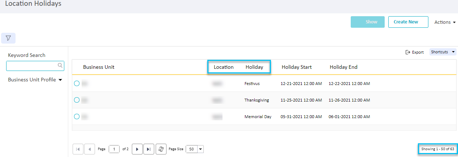Click start date 11-25-2021 12:00 AM

tap(301, 100)
